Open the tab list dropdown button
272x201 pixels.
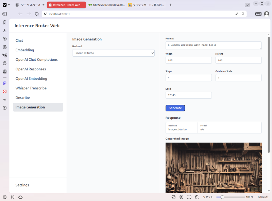[247, 5]
